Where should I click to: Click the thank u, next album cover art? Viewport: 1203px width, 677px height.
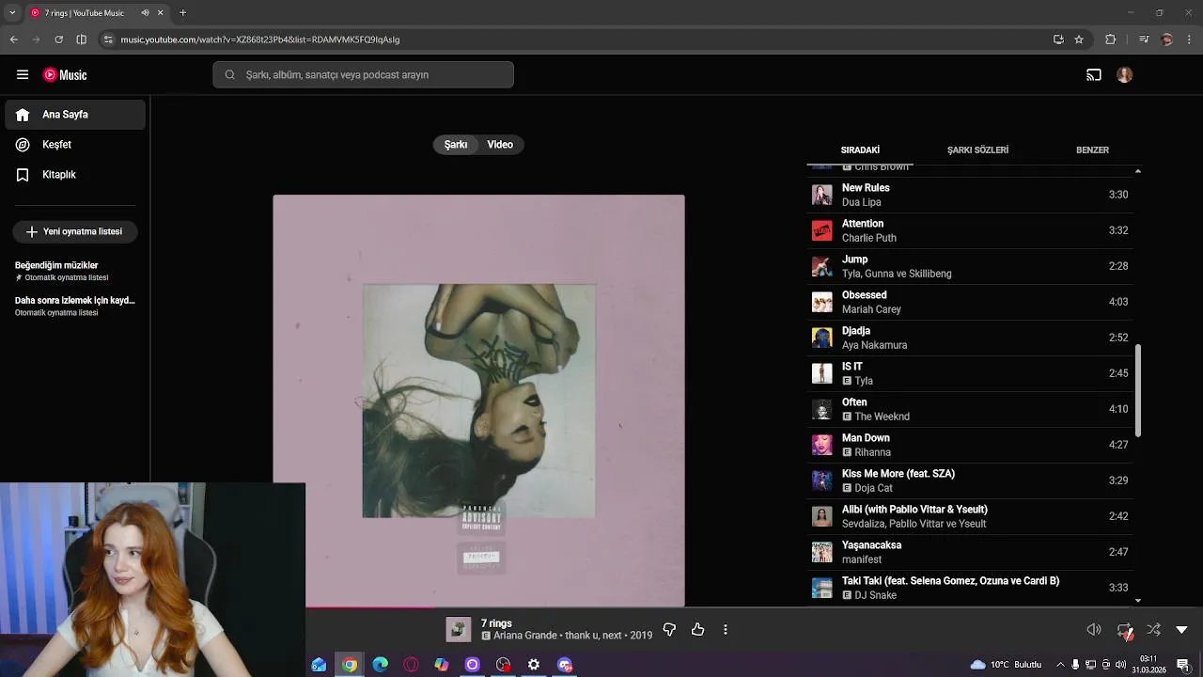478,401
